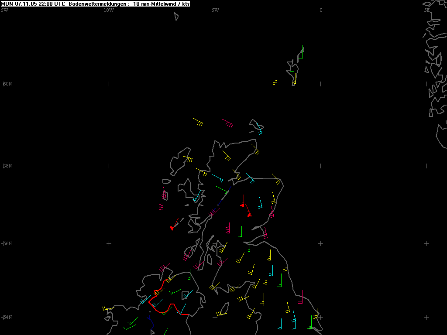Click the map title with date and time

pyautogui.click(x=34, y=3)
